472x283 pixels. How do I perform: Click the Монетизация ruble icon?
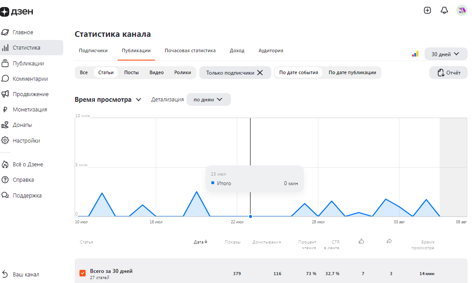(5, 110)
